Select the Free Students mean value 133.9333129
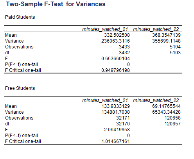194x159 pixels. point(115,106)
